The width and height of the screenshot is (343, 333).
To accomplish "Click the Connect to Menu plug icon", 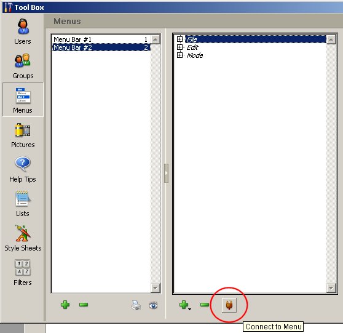I will click(x=229, y=305).
